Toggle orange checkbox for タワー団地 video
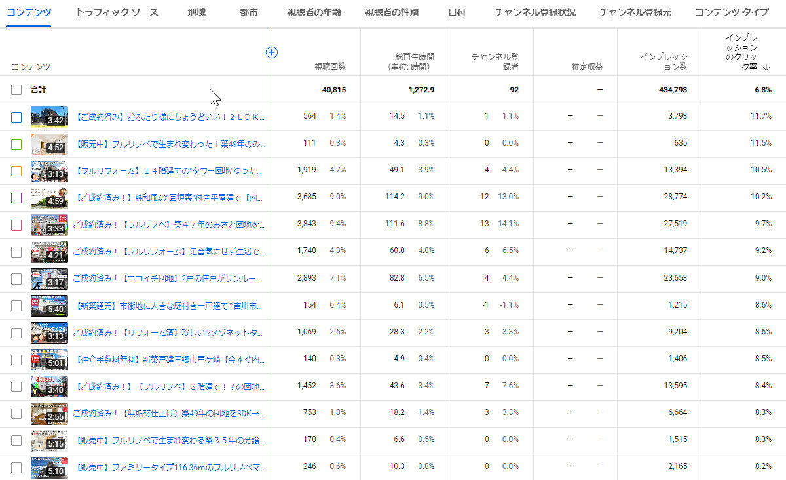 pyautogui.click(x=16, y=170)
